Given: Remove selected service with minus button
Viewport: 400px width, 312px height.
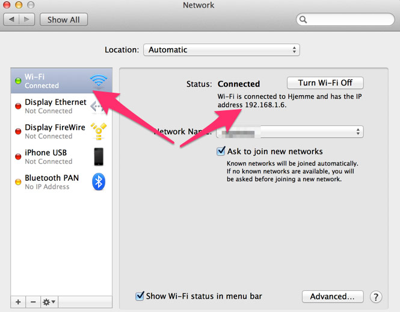Looking at the screenshot, I should click(33, 302).
